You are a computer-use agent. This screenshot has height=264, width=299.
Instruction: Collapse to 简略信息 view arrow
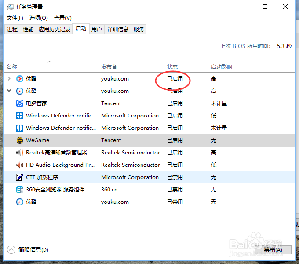point(11,249)
